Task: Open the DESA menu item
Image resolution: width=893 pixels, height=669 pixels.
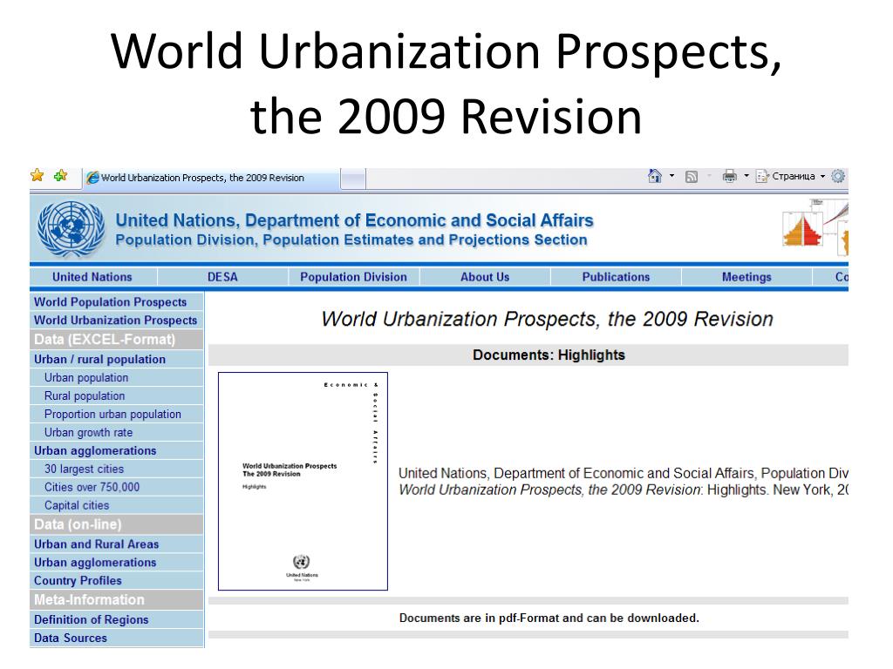Action: click(x=222, y=277)
